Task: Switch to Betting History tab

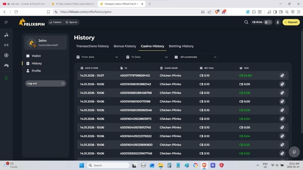Action: coord(181,46)
